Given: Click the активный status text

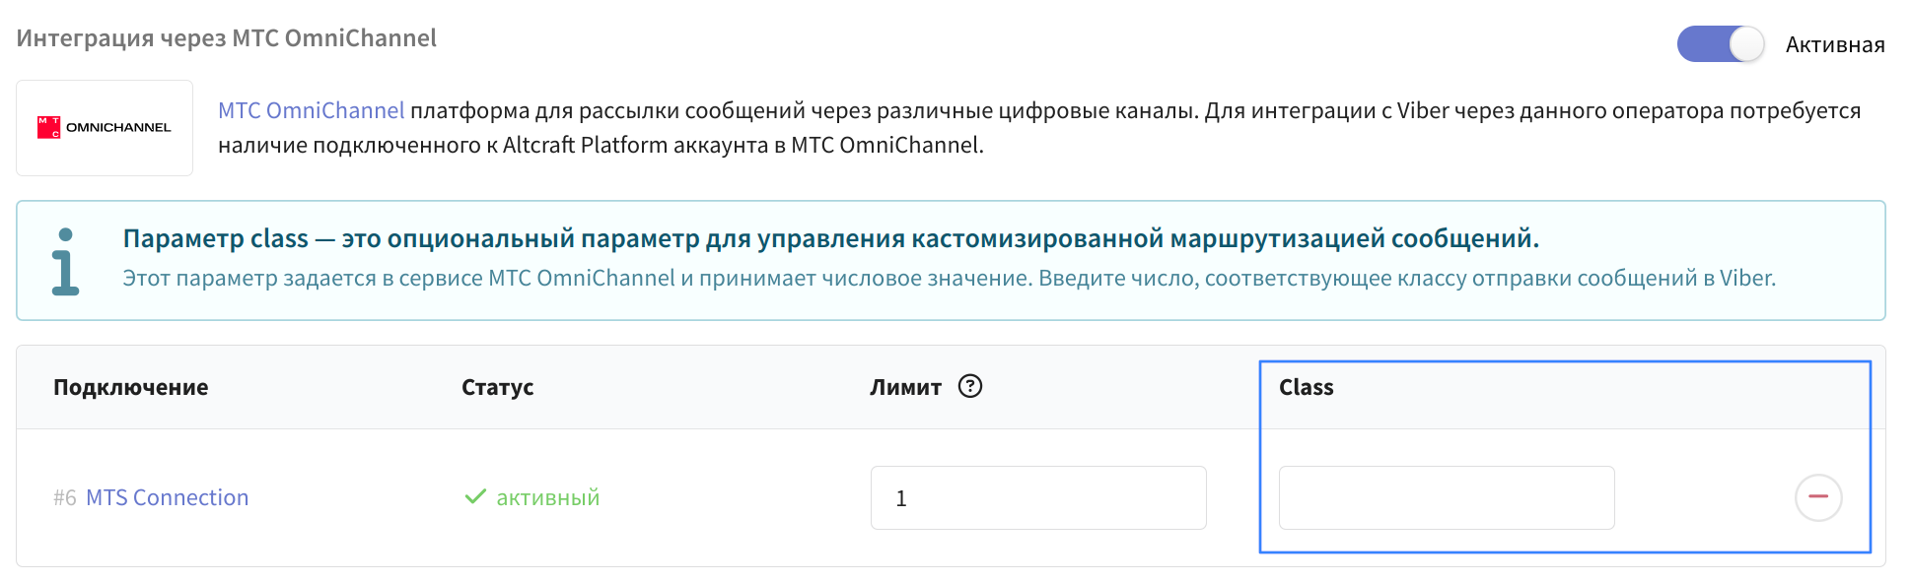Looking at the screenshot, I should [x=548, y=497].
